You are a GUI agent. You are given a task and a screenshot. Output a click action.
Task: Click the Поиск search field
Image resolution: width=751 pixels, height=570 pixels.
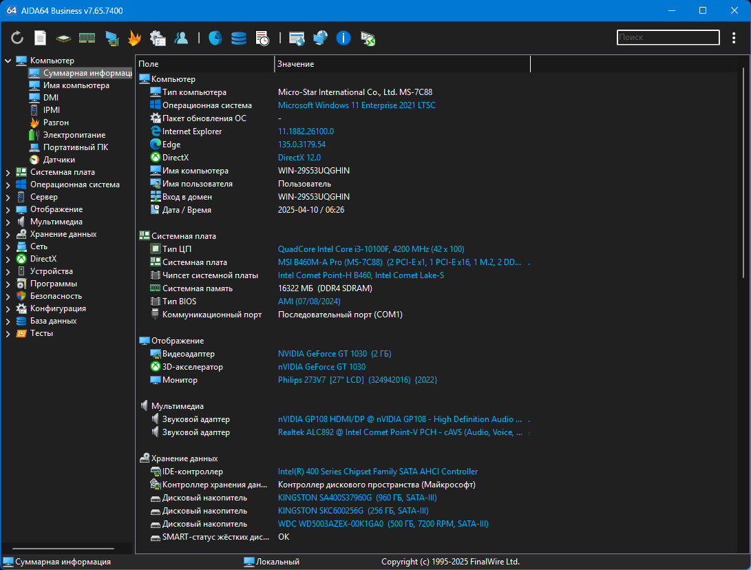point(668,37)
